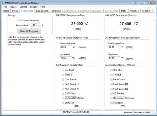This screenshot has width=157, height=116.
Task: Open the Device menu
Action: (13, 7)
